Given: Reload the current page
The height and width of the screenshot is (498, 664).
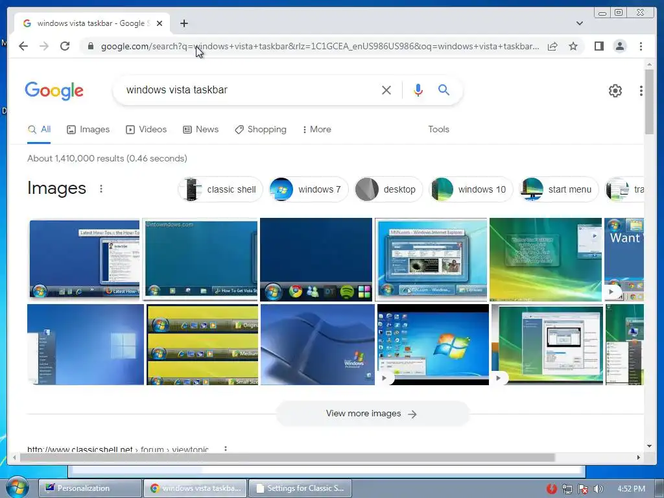Looking at the screenshot, I should (65, 46).
